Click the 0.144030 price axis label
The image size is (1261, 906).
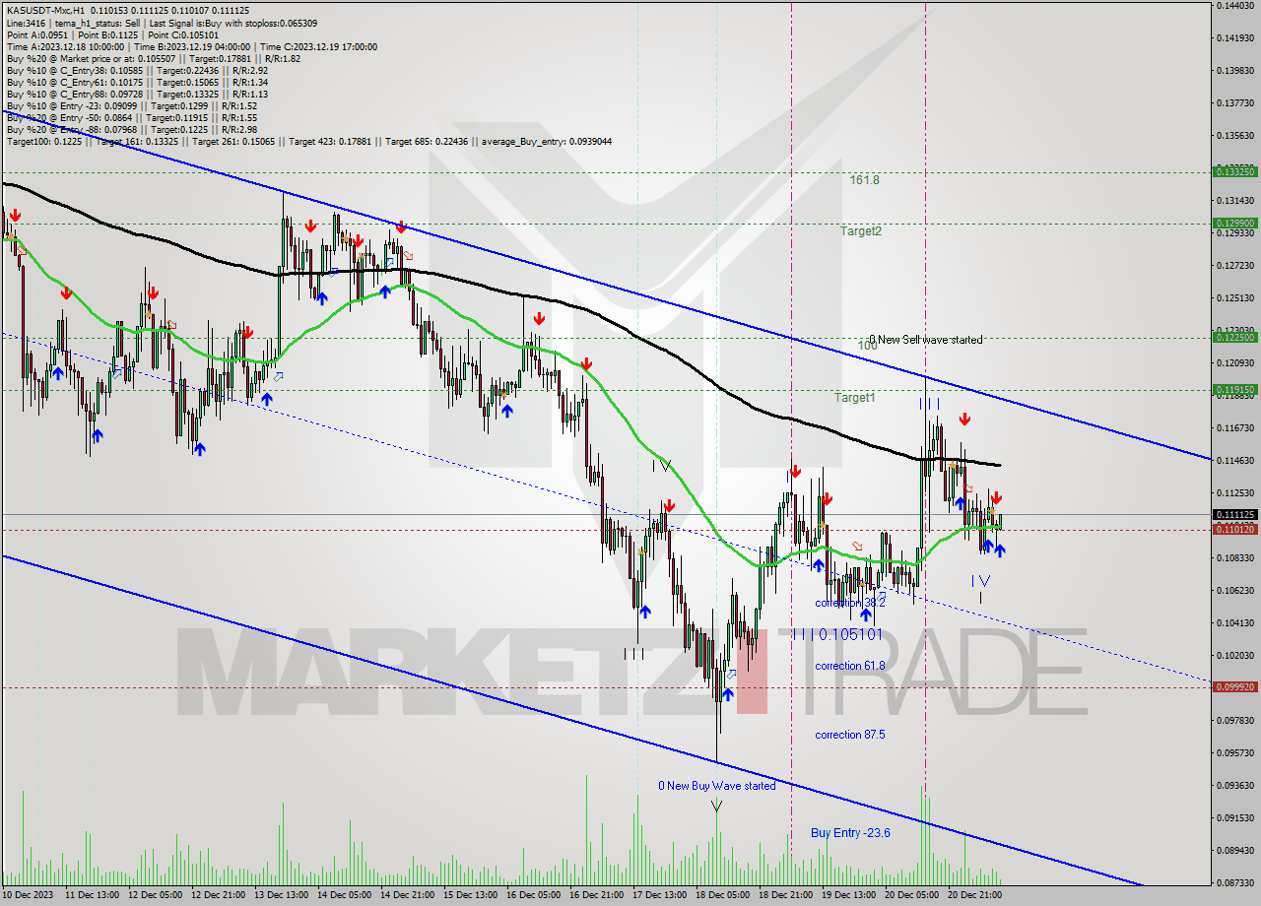[x=1234, y=6]
